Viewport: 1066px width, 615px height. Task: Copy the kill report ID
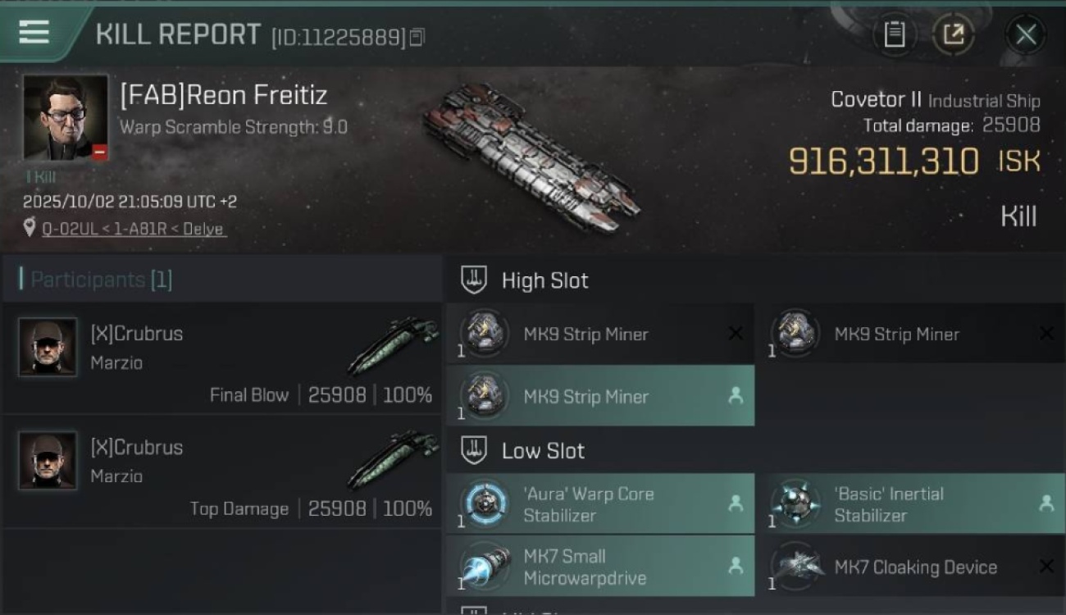point(417,37)
